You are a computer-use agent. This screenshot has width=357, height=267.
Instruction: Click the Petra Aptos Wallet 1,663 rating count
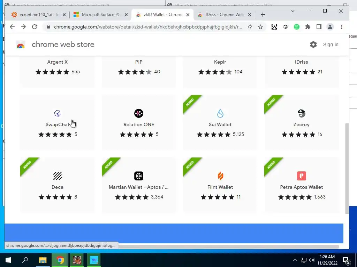pyautogui.click(x=320, y=197)
